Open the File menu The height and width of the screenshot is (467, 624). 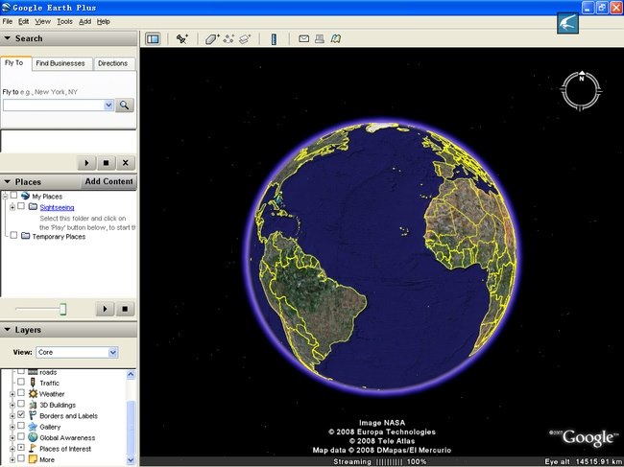point(8,21)
